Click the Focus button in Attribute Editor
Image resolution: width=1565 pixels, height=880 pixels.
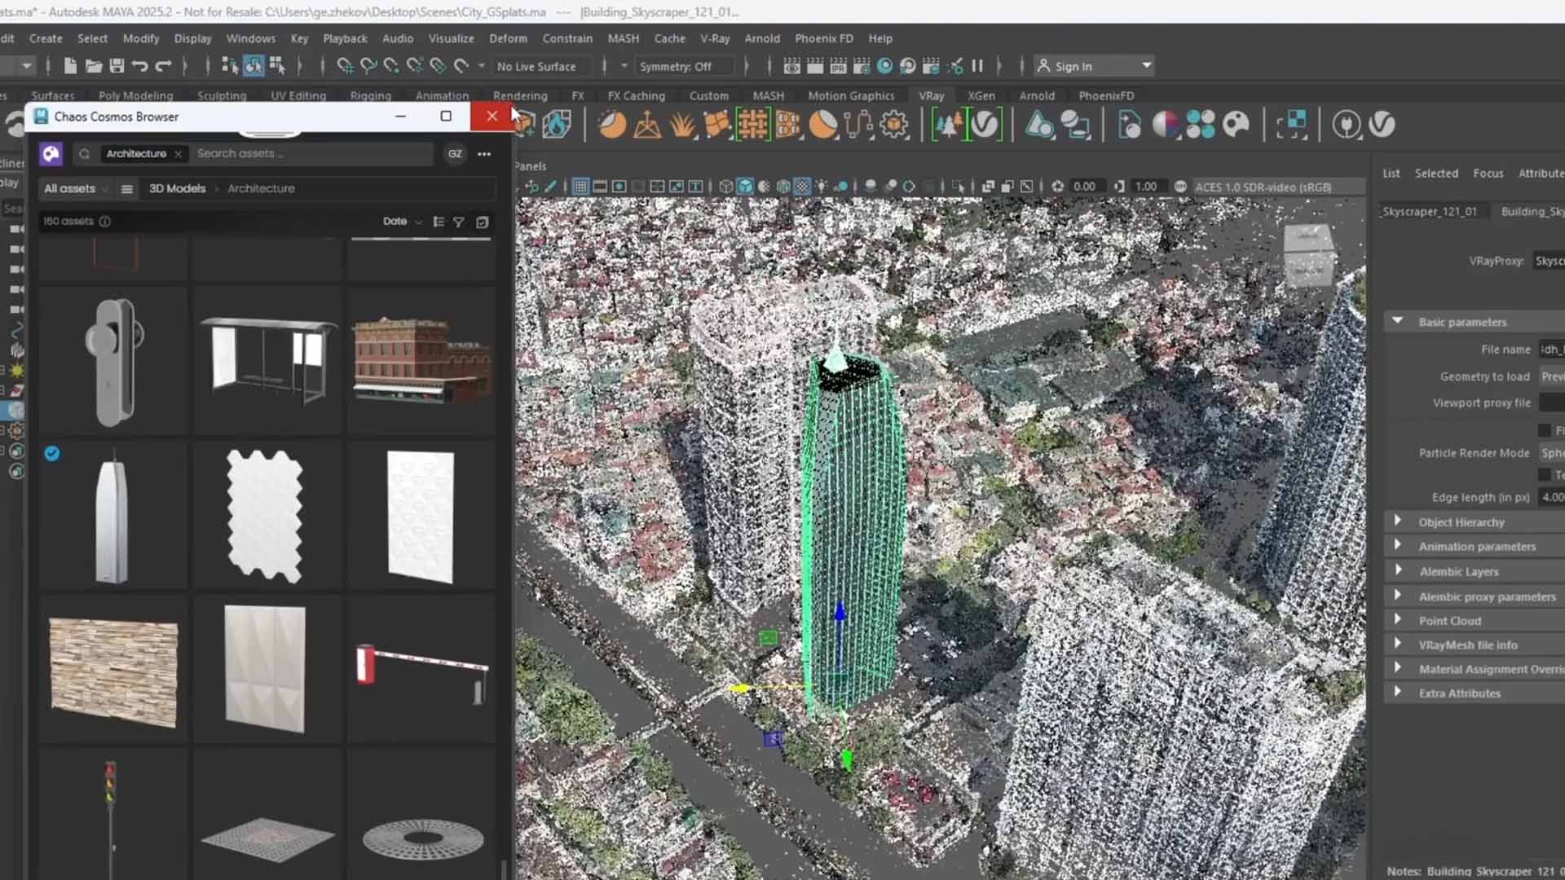click(x=1488, y=173)
